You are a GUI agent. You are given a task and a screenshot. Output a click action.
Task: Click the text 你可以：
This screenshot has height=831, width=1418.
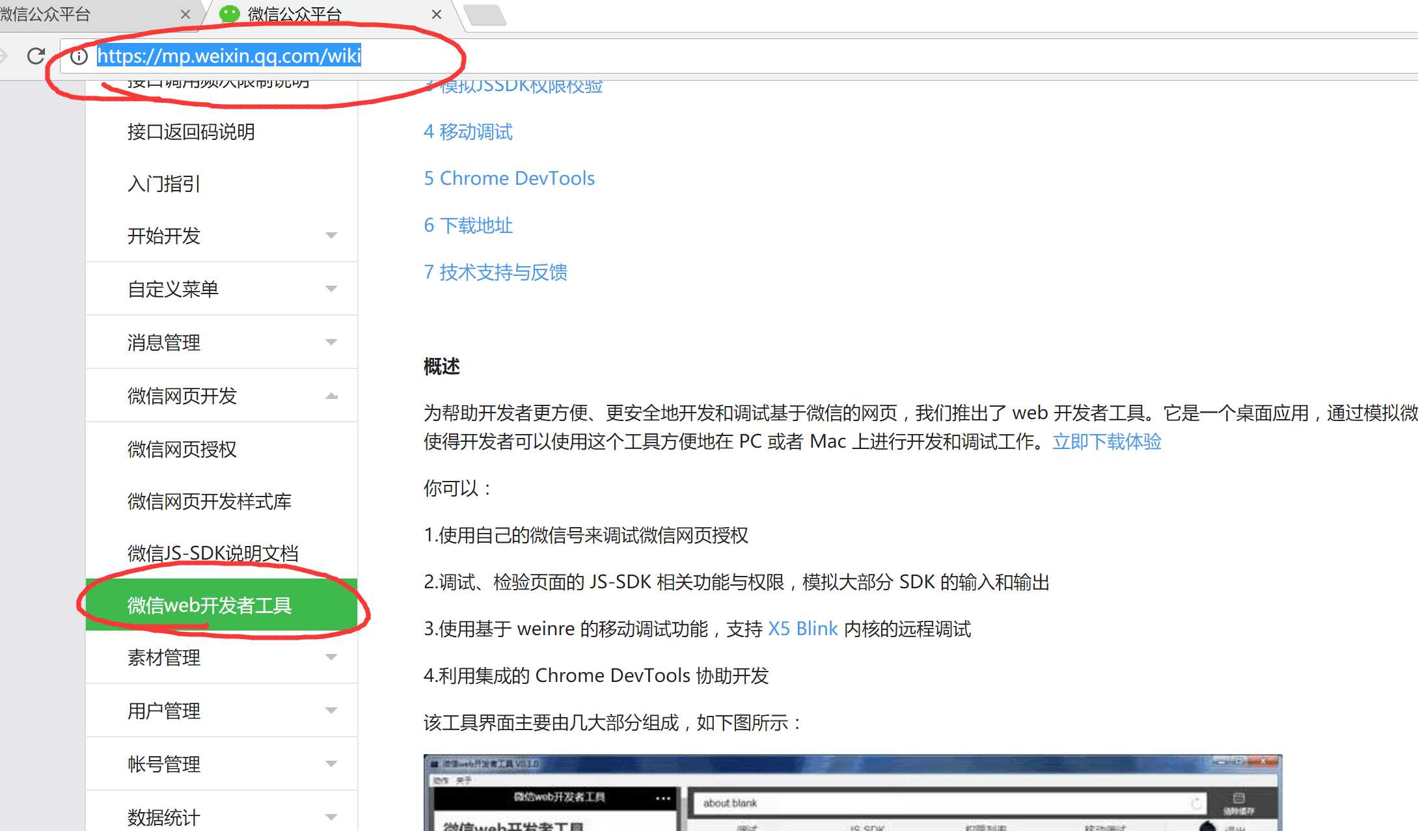[459, 488]
